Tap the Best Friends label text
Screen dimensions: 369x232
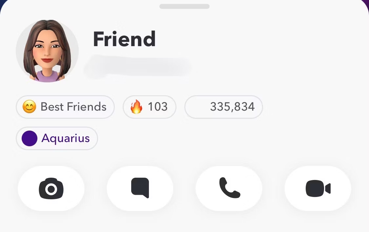pyautogui.click(x=73, y=107)
